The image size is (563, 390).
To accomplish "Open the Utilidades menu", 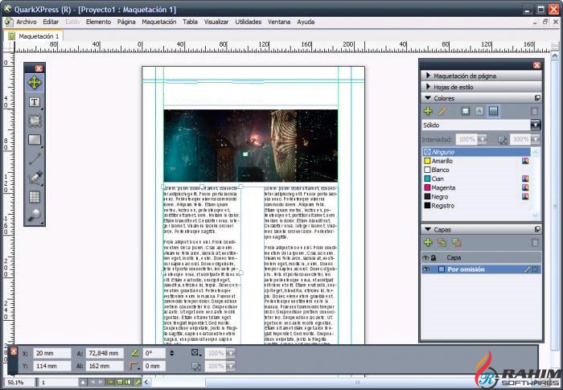I will [248, 22].
